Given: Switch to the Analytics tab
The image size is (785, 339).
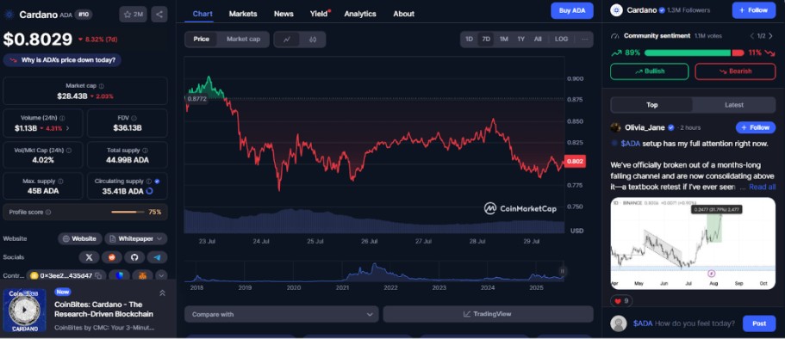Looking at the screenshot, I should 360,14.
